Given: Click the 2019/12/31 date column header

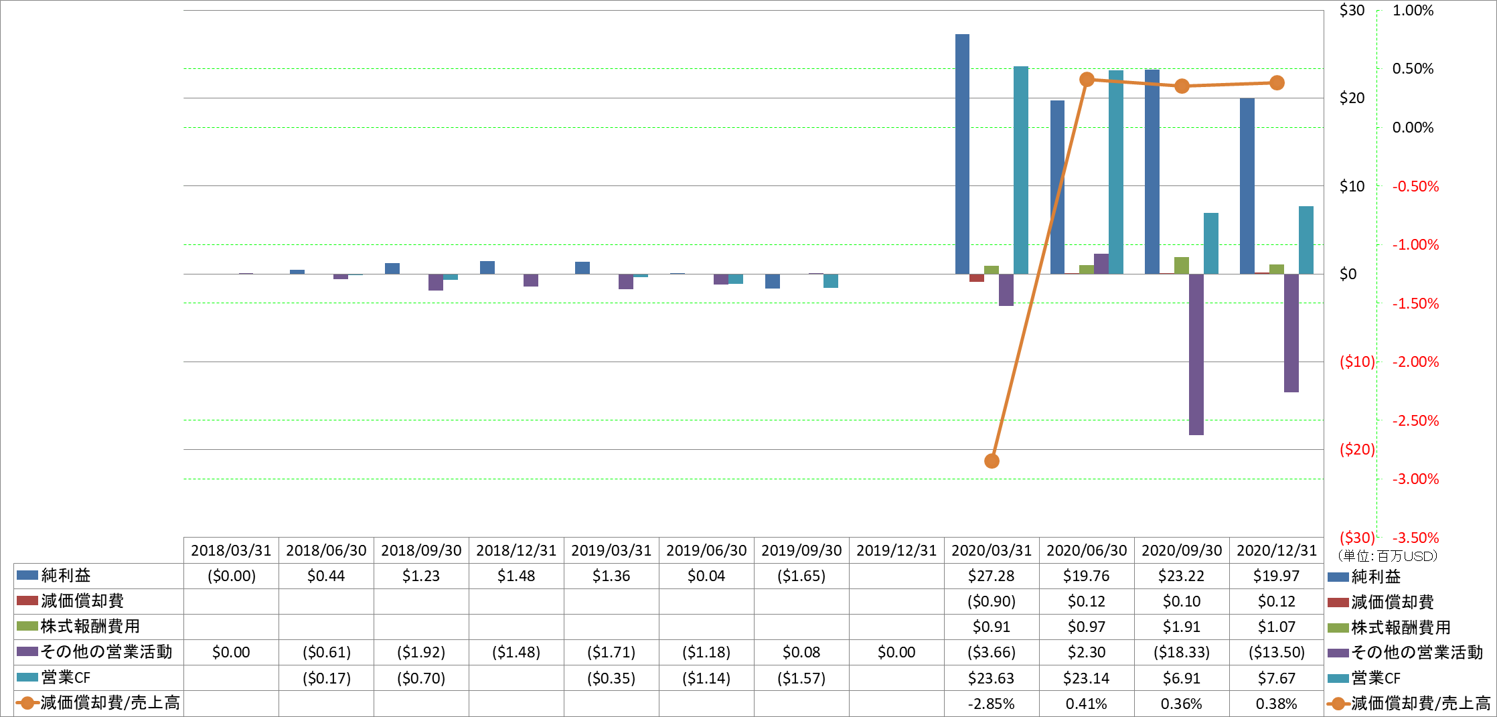Looking at the screenshot, I should click(896, 550).
